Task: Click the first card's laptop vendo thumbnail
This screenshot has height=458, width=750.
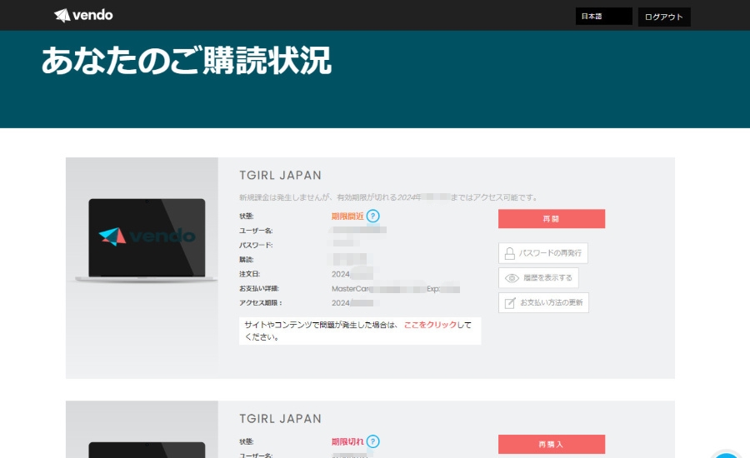Action: (147, 240)
